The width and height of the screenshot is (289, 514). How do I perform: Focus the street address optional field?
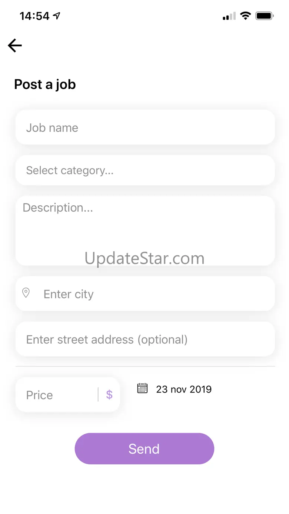(145, 339)
